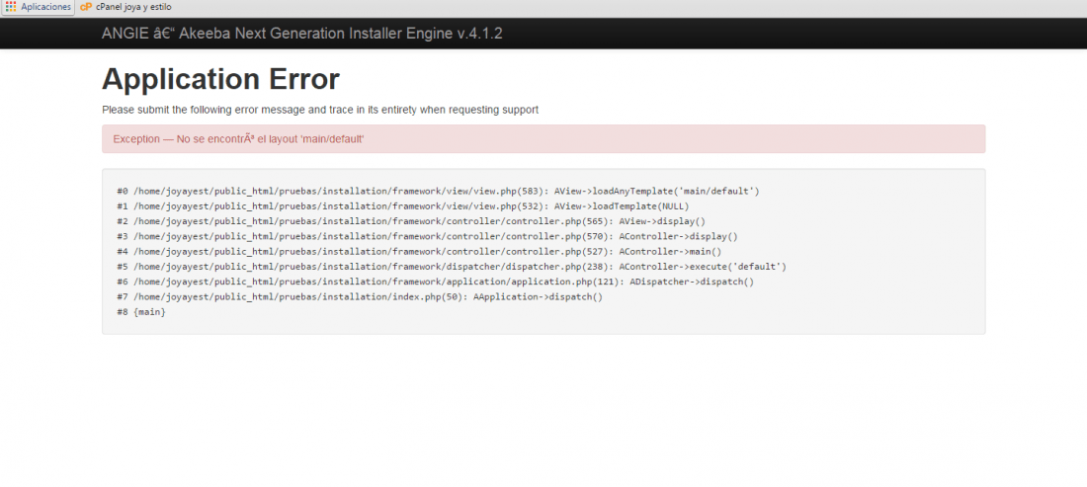Click stack trace line #8 {main}
The width and height of the screenshot is (1087, 487).
click(141, 312)
